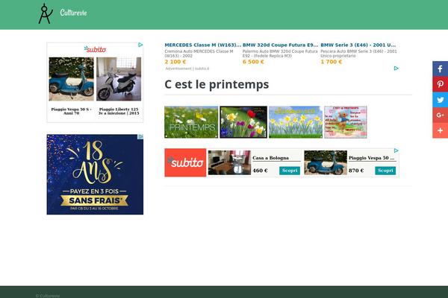Click Advertisement subito.it label

coord(187,69)
